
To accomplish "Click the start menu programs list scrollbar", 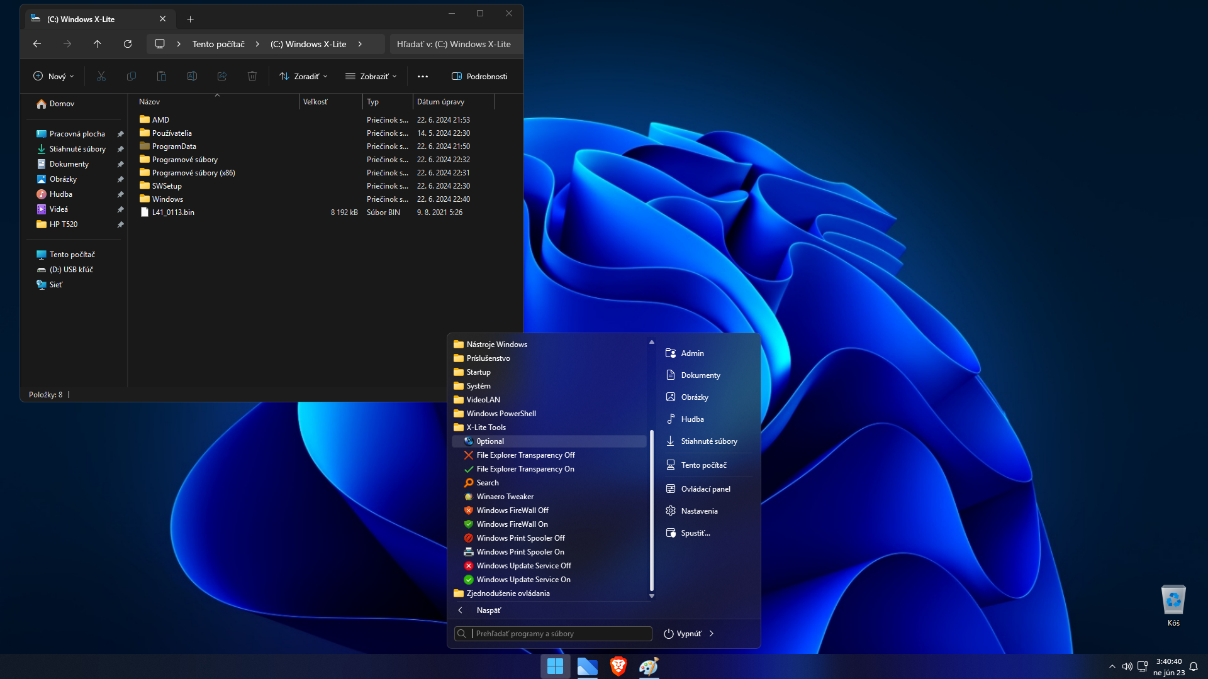I will pyautogui.click(x=652, y=509).
